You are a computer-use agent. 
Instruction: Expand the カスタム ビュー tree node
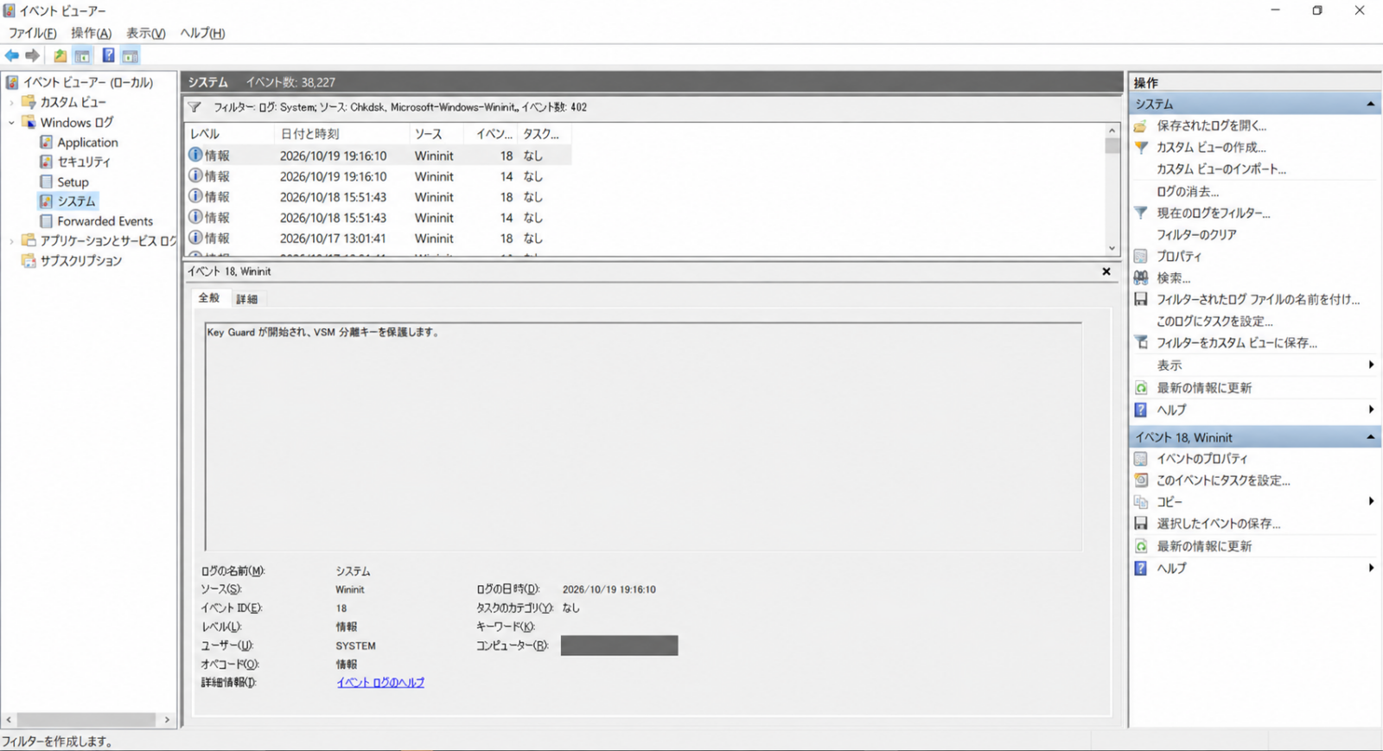(11, 103)
